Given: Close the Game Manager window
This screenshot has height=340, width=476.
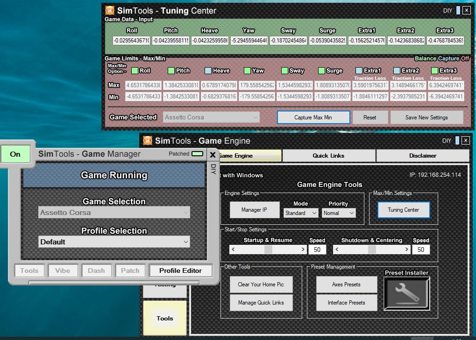Looking at the screenshot, I should tap(213, 155).
